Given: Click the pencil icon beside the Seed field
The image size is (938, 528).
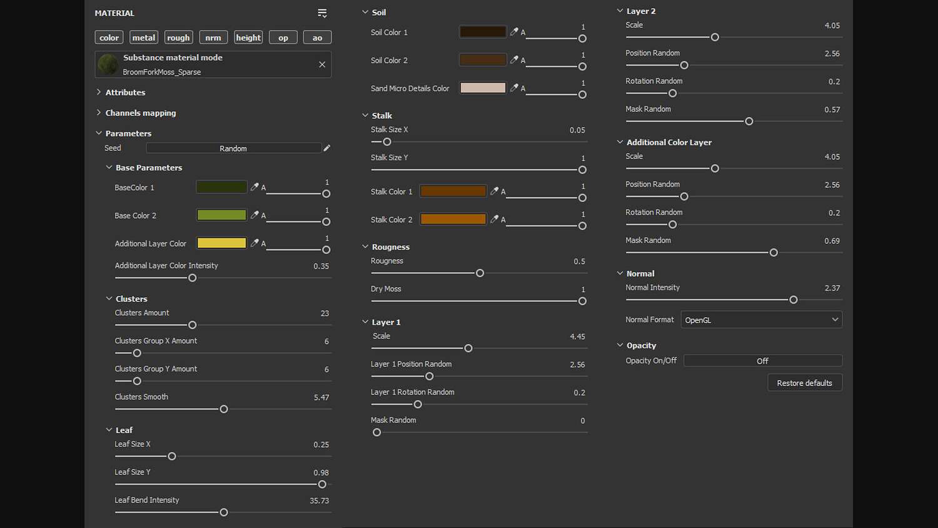Looking at the screenshot, I should point(326,148).
